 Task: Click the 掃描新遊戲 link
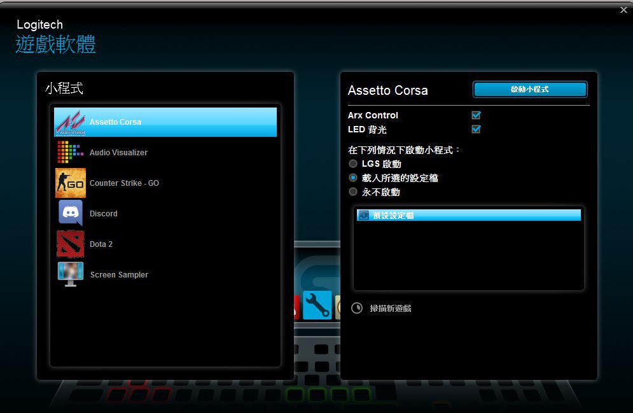point(391,309)
